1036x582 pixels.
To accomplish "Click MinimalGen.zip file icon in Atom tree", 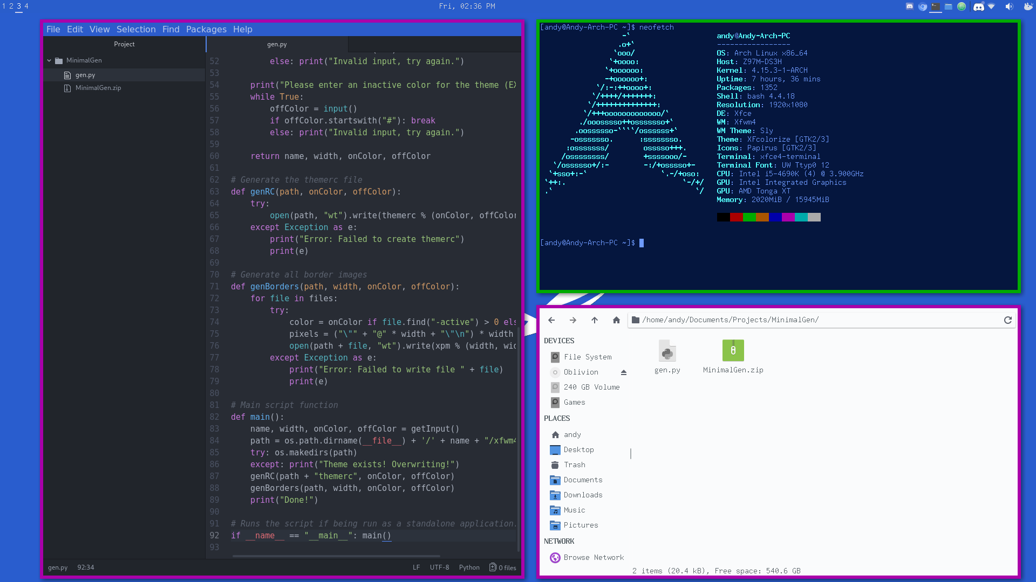I will click(67, 88).
